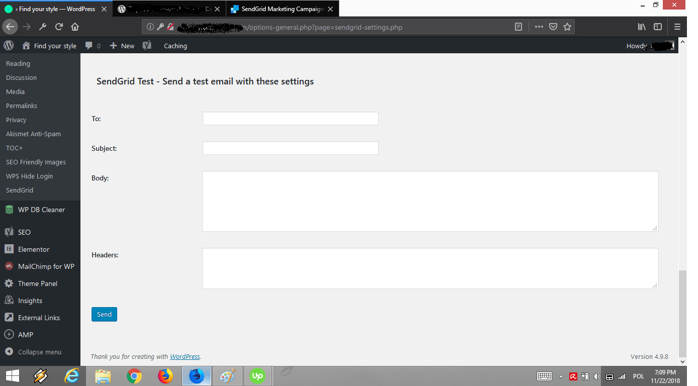Image resolution: width=698 pixels, height=386 pixels.
Task: Bookmark this page with the star icon
Action: click(567, 27)
